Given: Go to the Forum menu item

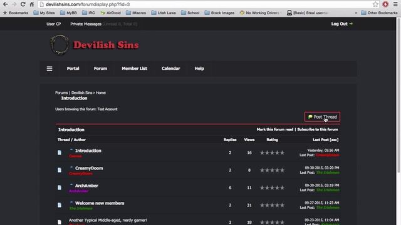Looking at the screenshot, I should (x=100, y=68).
